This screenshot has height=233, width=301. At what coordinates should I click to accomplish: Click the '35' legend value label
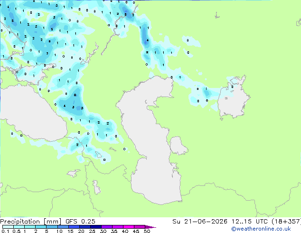114,231
